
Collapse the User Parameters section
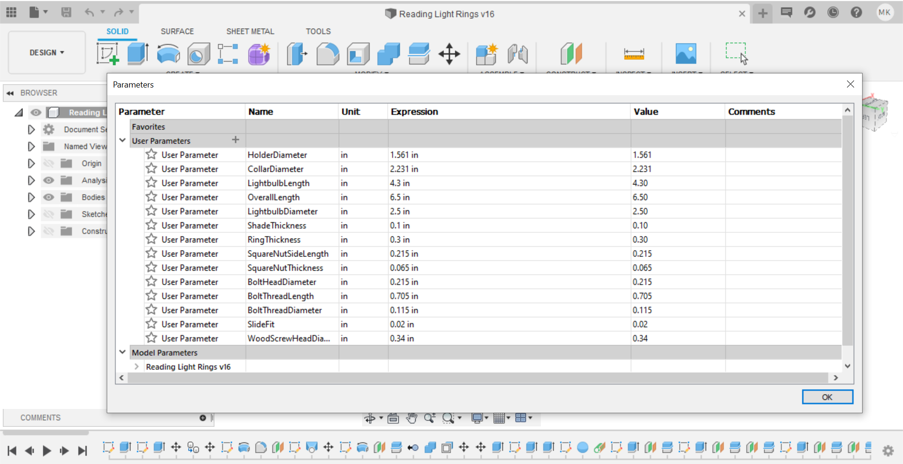122,140
